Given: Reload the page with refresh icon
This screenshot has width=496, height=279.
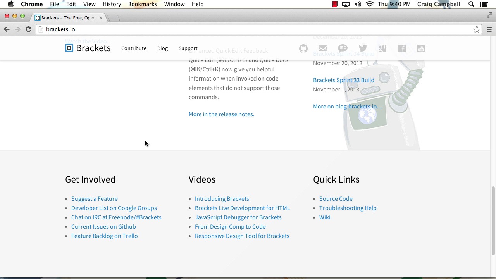Looking at the screenshot, I should point(28,29).
